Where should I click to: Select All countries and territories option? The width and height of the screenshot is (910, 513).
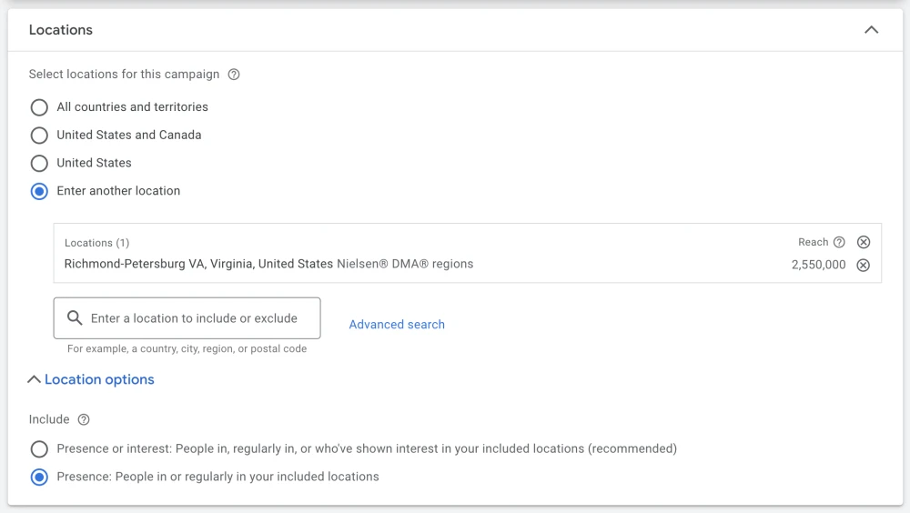click(39, 107)
